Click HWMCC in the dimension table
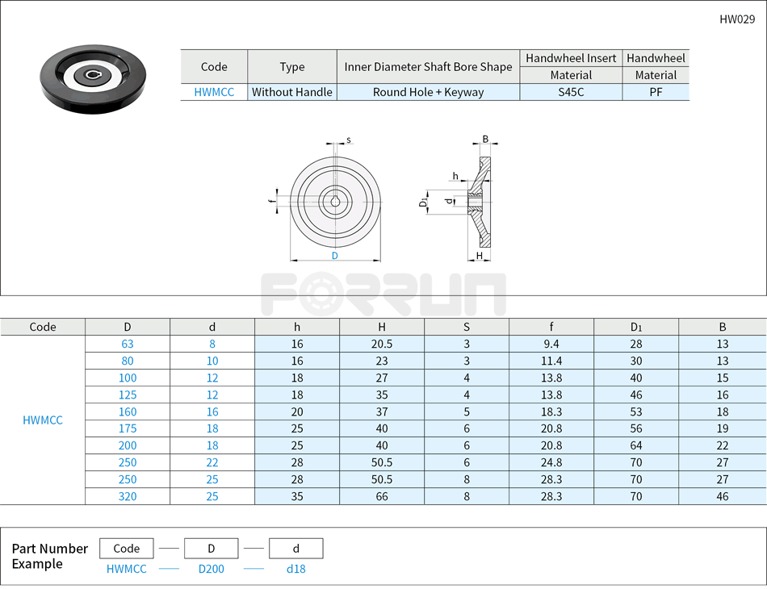767x589 pixels. [44, 420]
